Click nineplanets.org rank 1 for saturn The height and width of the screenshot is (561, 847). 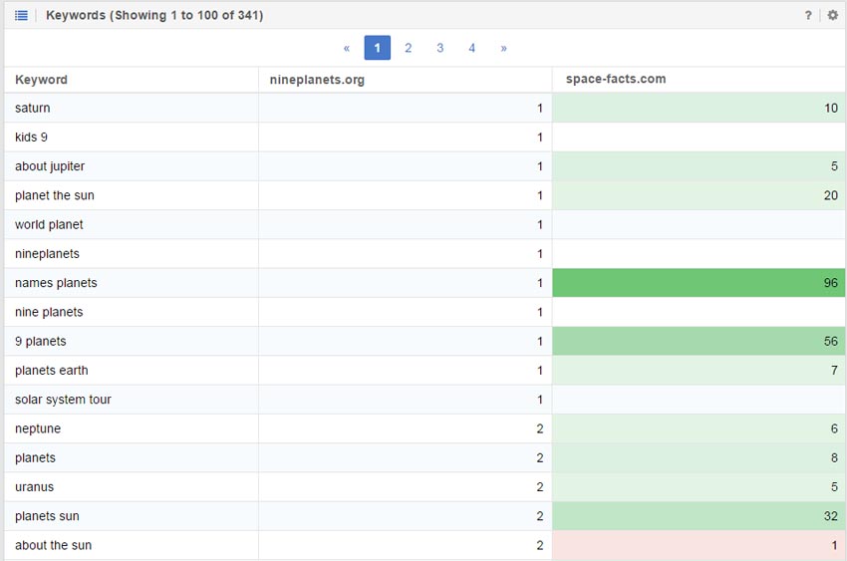coord(406,108)
